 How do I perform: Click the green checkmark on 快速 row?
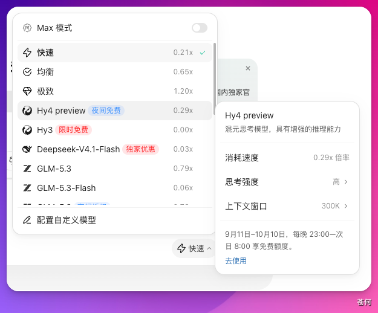pyautogui.click(x=203, y=53)
